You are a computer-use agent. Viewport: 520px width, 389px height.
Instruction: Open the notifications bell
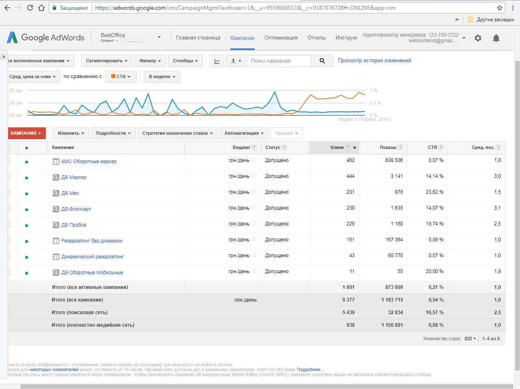click(496, 38)
